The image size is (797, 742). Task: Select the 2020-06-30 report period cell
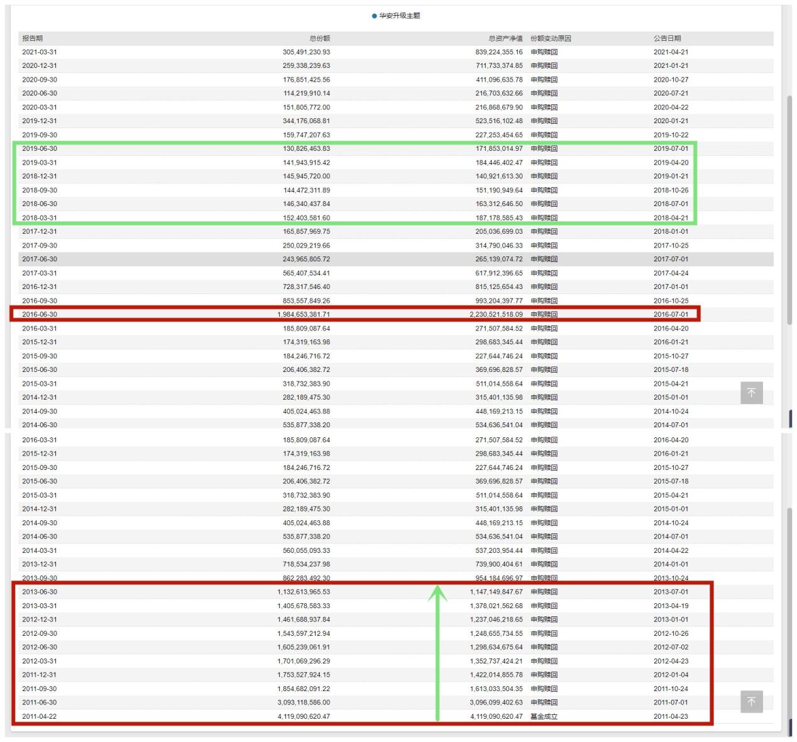point(40,94)
